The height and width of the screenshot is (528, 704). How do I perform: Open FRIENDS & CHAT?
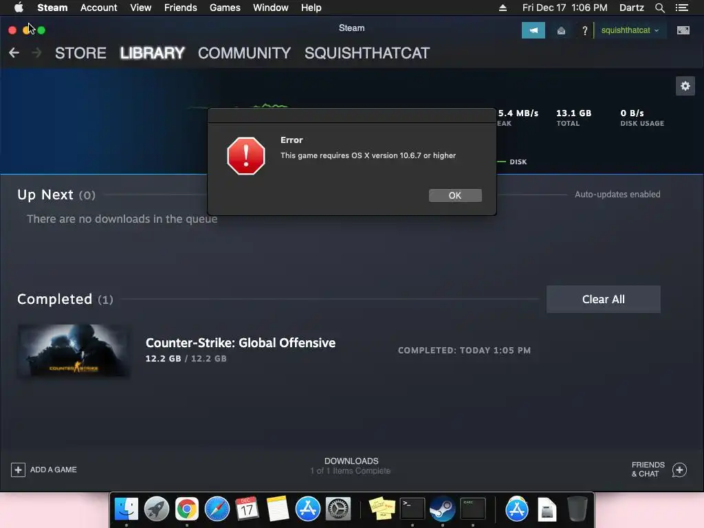click(648, 469)
